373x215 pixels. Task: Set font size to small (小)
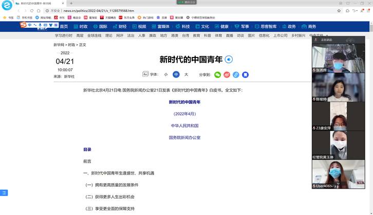166,74
